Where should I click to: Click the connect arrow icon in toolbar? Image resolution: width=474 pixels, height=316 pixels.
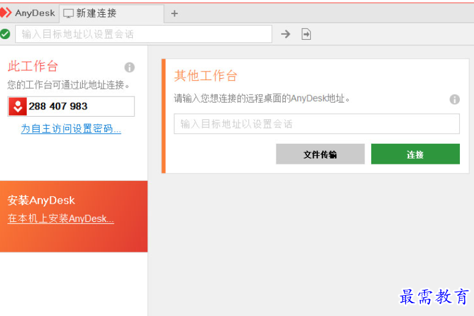(286, 34)
